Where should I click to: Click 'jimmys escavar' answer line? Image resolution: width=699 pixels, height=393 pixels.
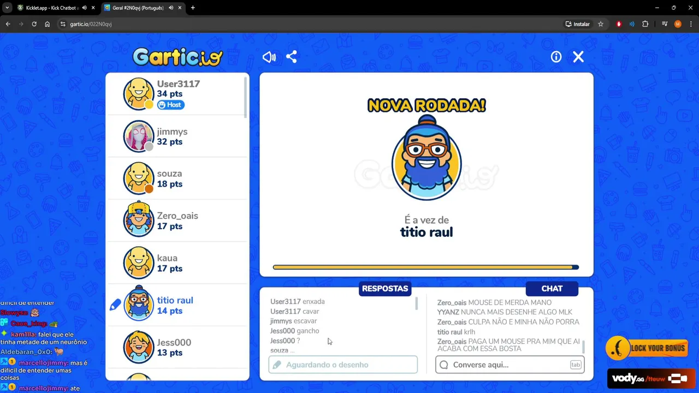(x=293, y=321)
